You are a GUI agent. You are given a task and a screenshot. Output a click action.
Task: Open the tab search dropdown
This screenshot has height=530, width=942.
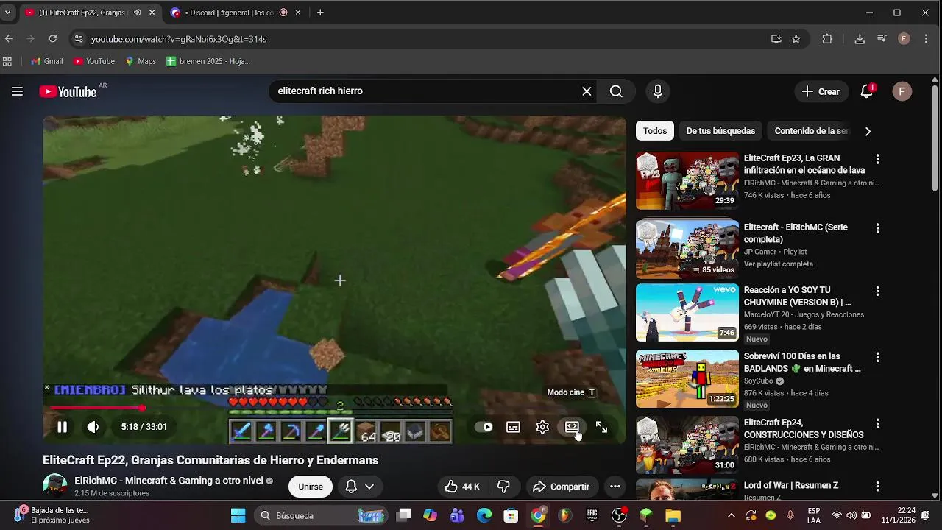pos(7,13)
